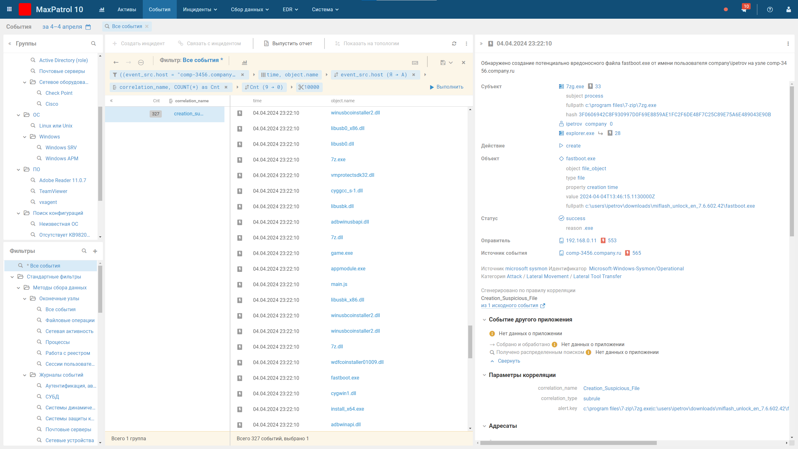The width and height of the screenshot is (798, 449).
Task: Run the query with Выполнить
Action: coord(447,87)
